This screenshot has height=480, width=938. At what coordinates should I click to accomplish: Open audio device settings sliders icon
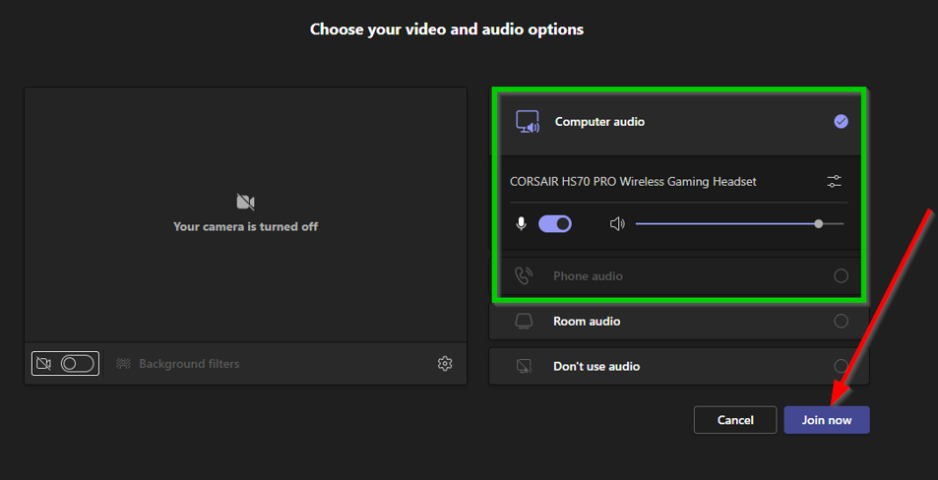(834, 182)
